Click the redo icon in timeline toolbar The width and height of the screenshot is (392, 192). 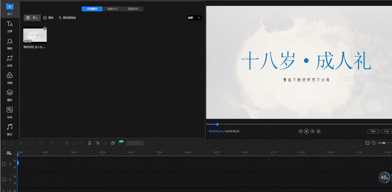pos(12,143)
